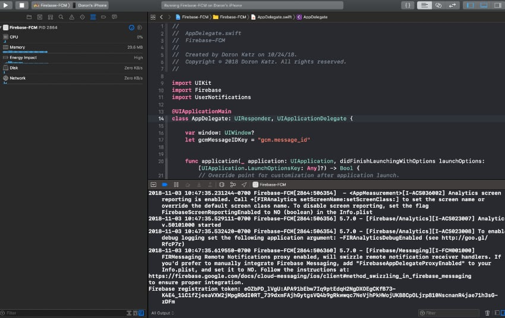Show the variables view in debug area
Viewport: 505px width, 318px height.
497,313
